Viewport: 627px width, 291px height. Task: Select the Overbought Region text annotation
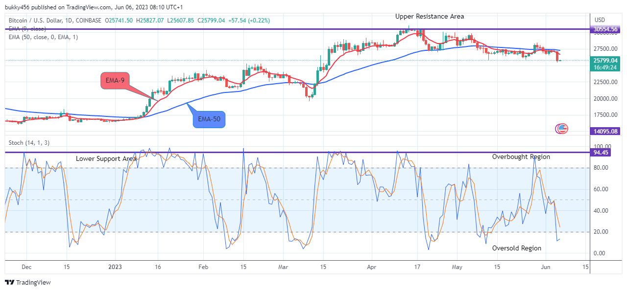pyautogui.click(x=521, y=157)
